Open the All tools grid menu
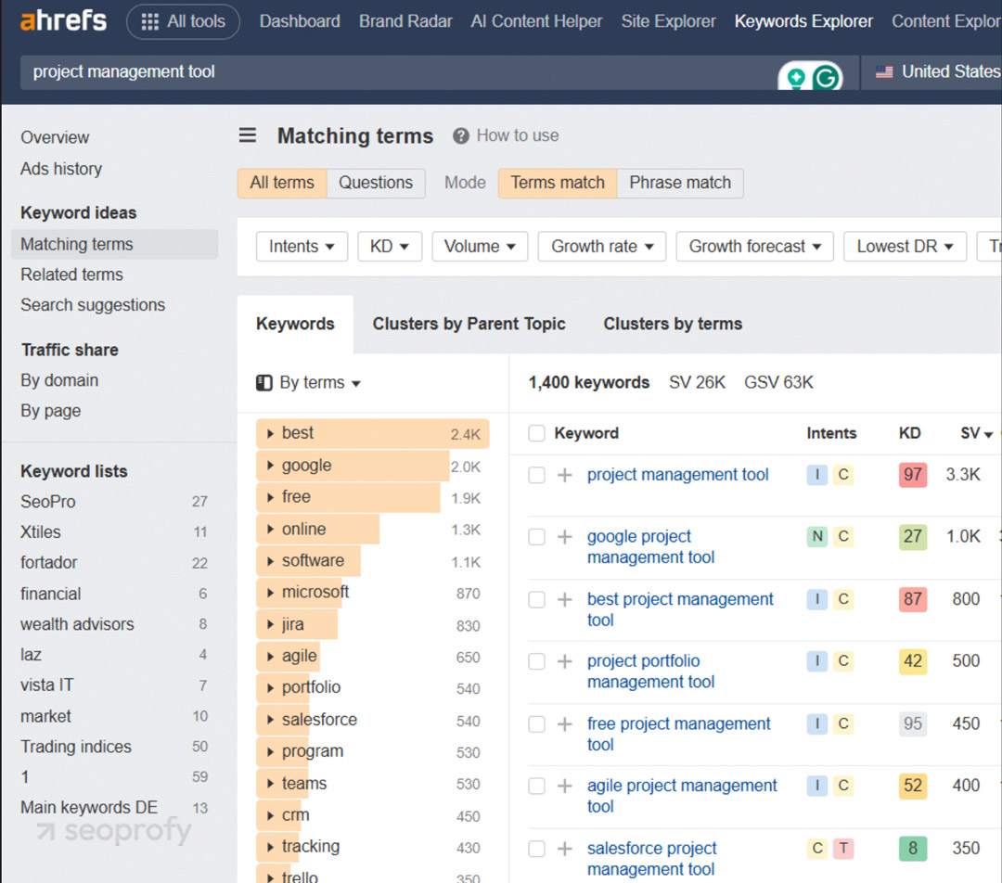This screenshot has height=883, width=1002. point(184,21)
